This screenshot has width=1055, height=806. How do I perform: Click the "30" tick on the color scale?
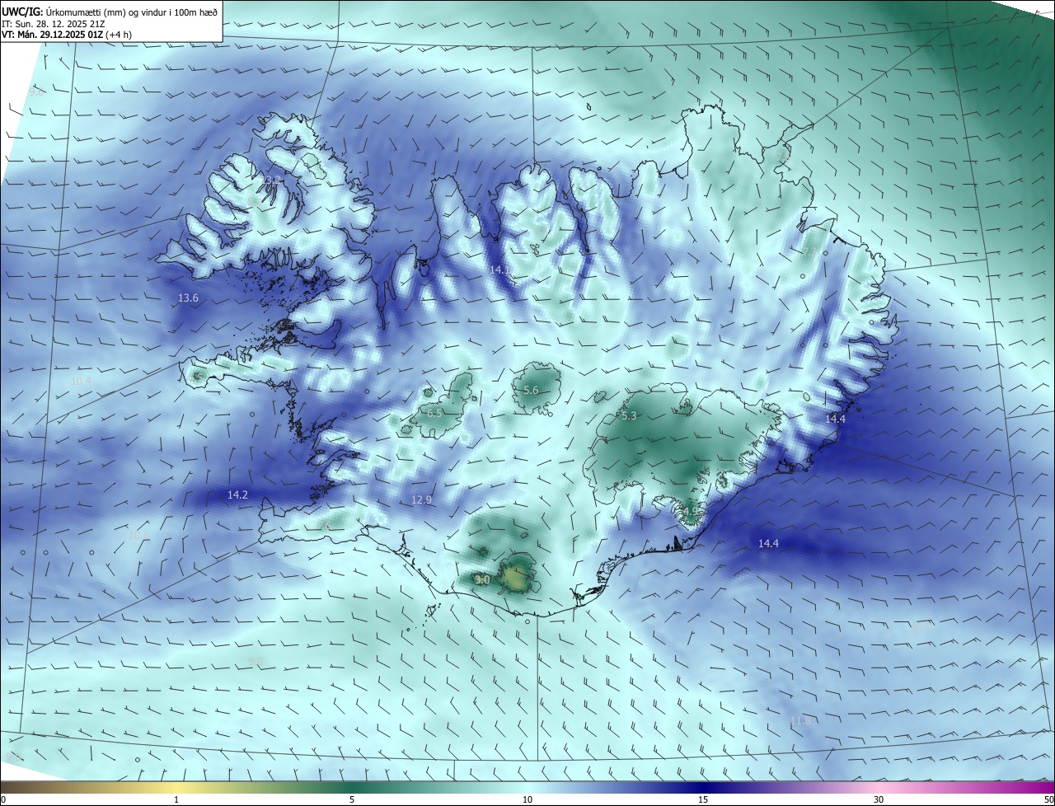879,799
